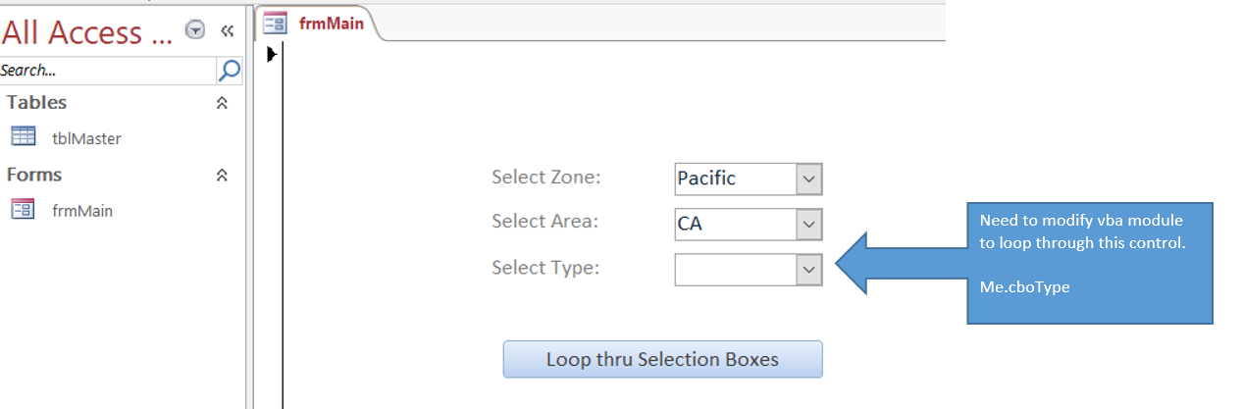Click the All Access Objects pane header
1242x409 pixels.
click(x=87, y=32)
